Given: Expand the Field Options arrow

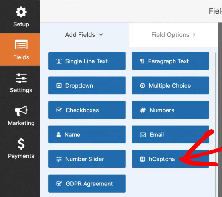Looking at the screenshot, I should pos(194,35).
